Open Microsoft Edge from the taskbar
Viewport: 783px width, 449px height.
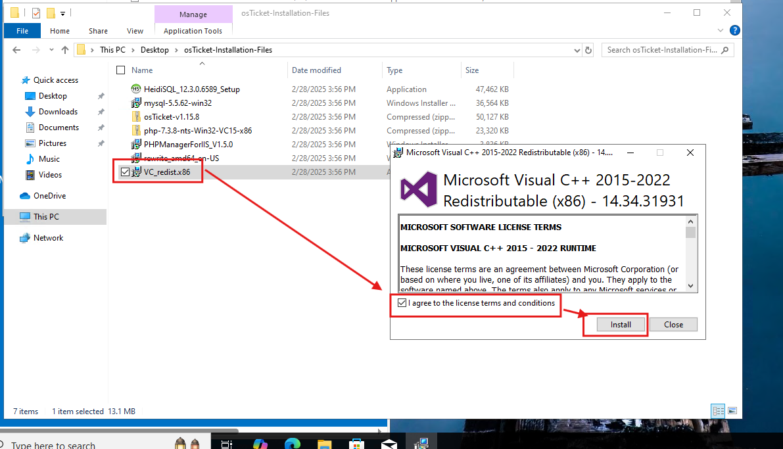pos(293,444)
